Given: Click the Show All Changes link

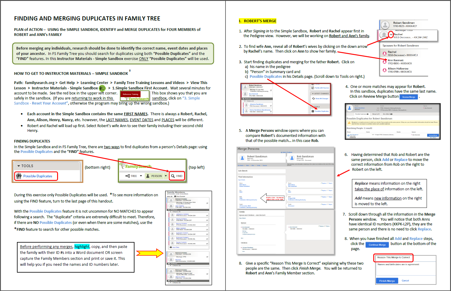Looking at the screenshot, I should [x=322, y=99].
